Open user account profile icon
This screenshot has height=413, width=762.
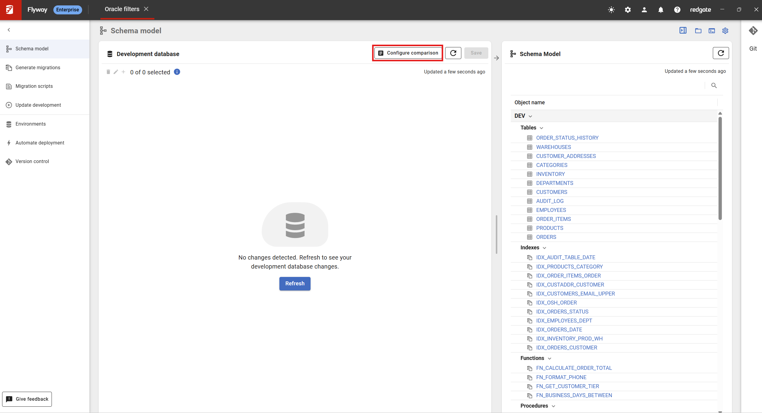point(644,10)
